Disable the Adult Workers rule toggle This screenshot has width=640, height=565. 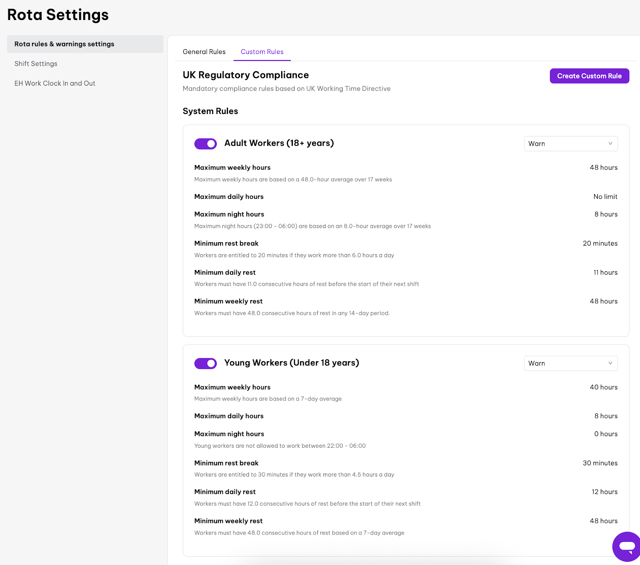click(205, 144)
